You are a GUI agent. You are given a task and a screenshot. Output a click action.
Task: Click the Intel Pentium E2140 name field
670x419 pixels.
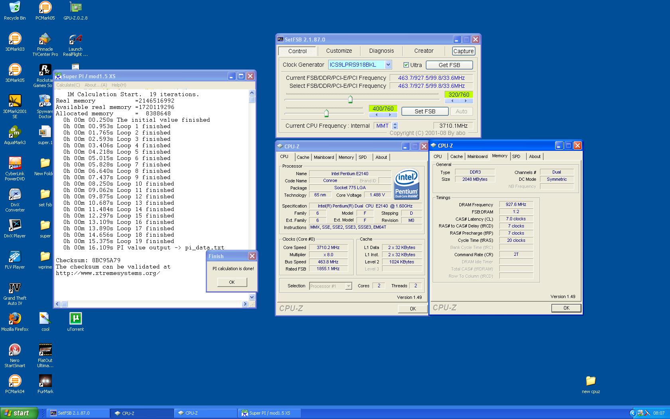tap(350, 174)
